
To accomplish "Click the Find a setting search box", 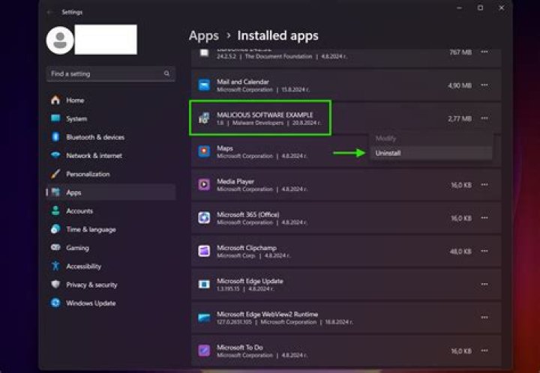I will click(105, 74).
